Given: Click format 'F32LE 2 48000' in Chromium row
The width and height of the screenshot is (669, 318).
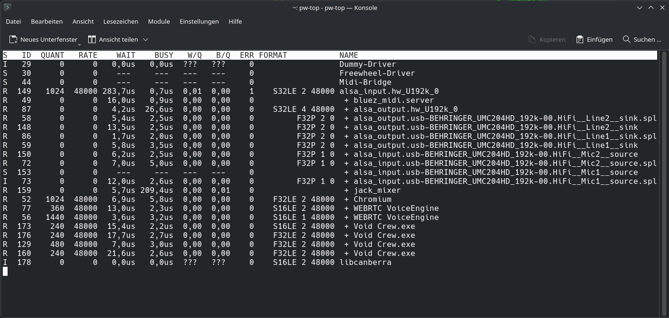Looking at the screenshot, I should (x=304, y=199).
